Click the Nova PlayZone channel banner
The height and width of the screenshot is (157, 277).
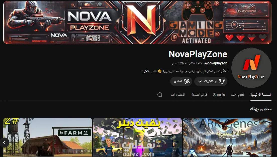pyautogui.click(x=137, y=22)
